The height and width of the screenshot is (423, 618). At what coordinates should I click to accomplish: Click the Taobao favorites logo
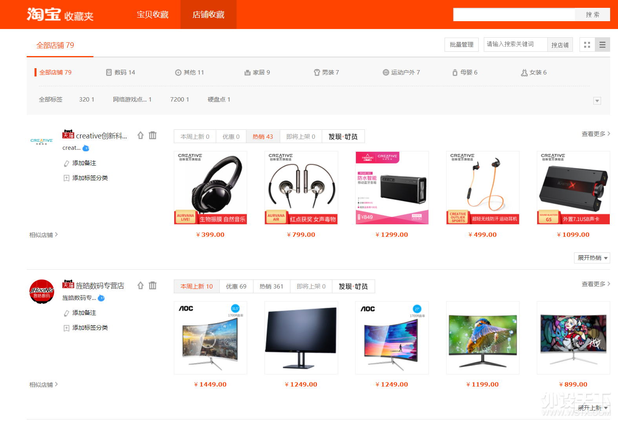60,15
